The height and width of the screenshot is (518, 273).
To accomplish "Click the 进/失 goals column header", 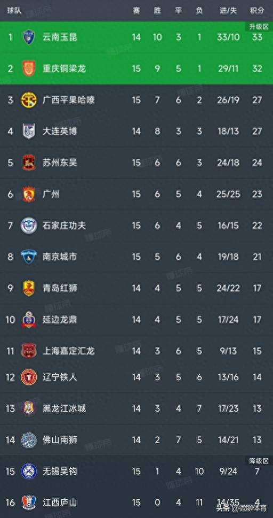I will [x=228, y=11].
